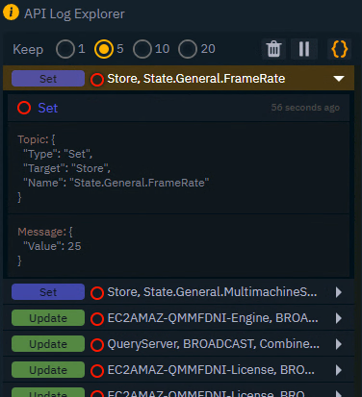
Task: Click the blue Set label in details
Action: tap(48, 108)
